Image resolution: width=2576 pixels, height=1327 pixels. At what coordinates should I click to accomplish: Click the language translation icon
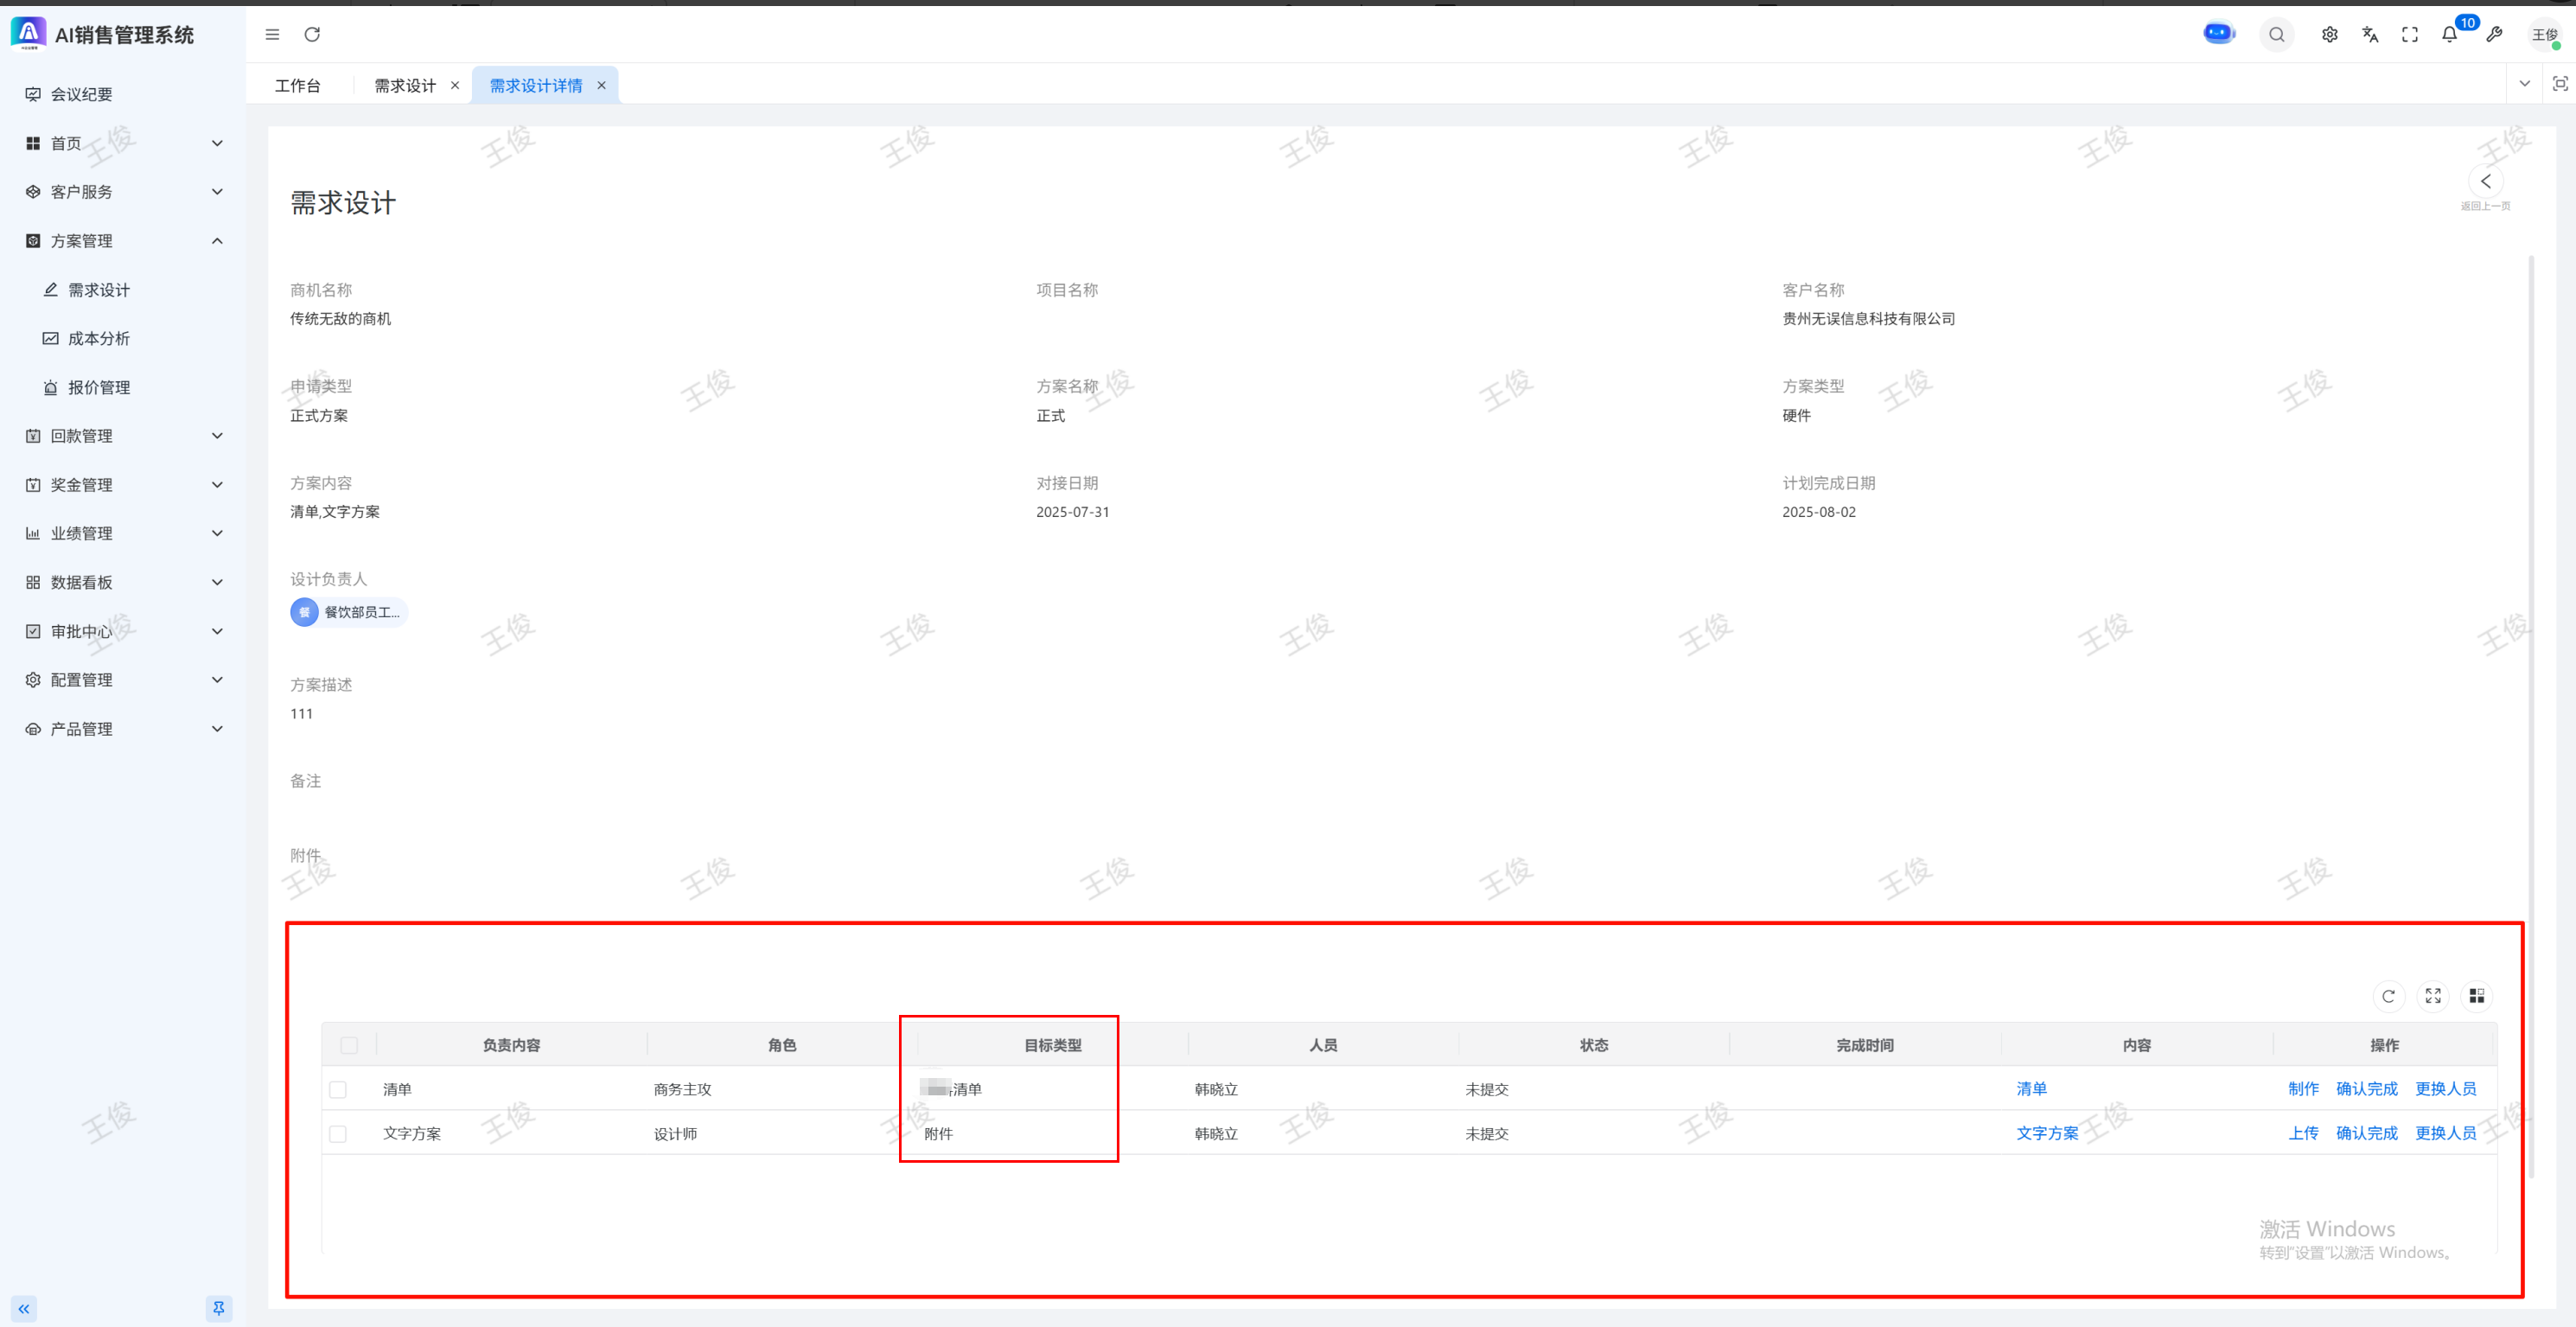point(2369,35)
